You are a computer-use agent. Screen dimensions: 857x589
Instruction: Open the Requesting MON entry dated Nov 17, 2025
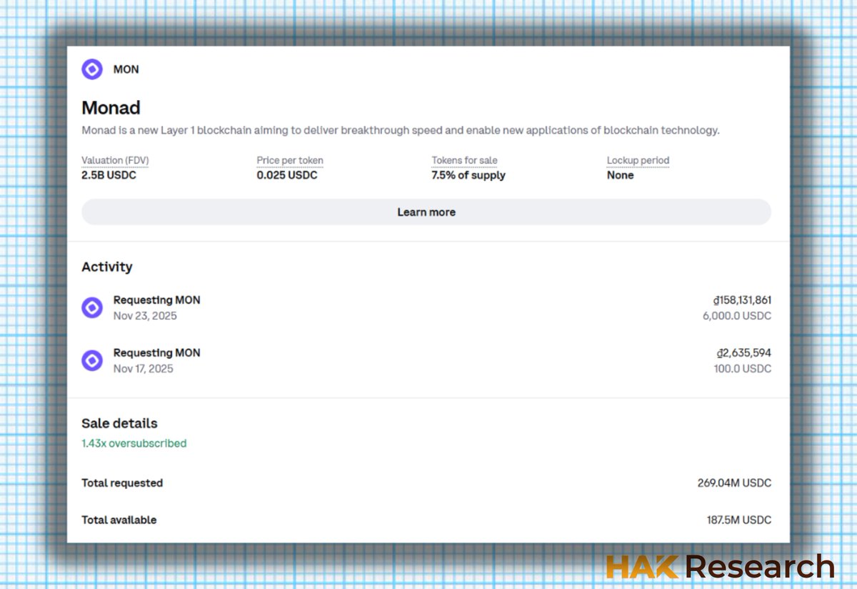pos(426,360)
